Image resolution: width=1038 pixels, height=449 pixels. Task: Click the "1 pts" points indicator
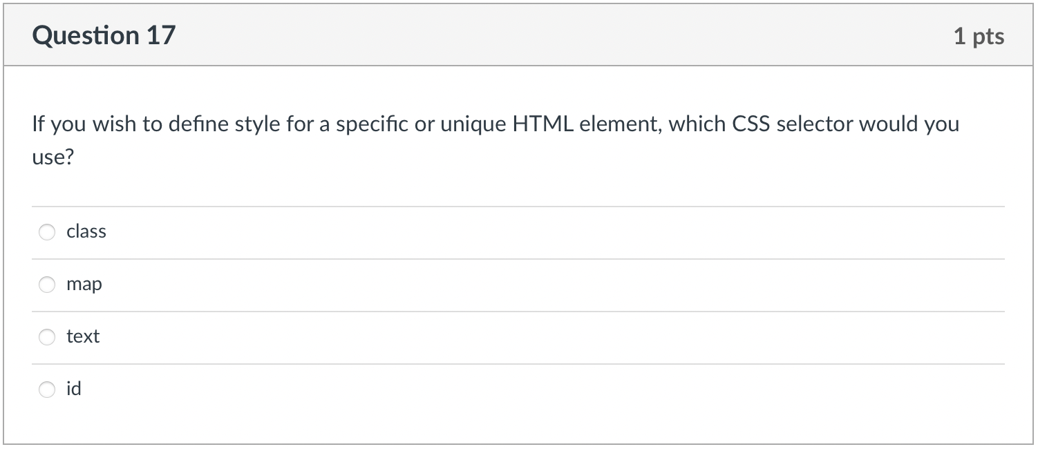979,37
